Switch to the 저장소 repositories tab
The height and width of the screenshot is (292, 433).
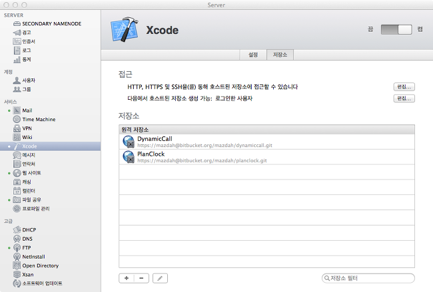point(280,55)
